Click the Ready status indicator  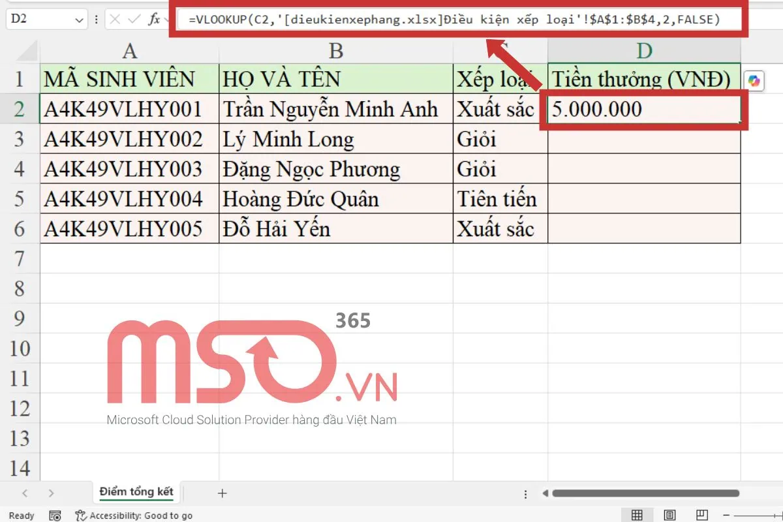(x=21, y=515)
